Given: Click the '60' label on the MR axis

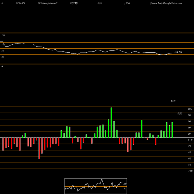Looking at the screenshot, I should click(189, 121).
